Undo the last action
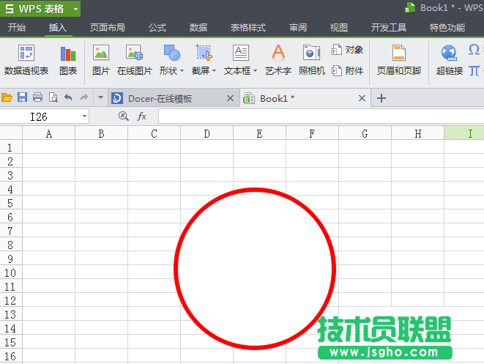This screenshot has width=484, height=364. click(x=68, y=97)
